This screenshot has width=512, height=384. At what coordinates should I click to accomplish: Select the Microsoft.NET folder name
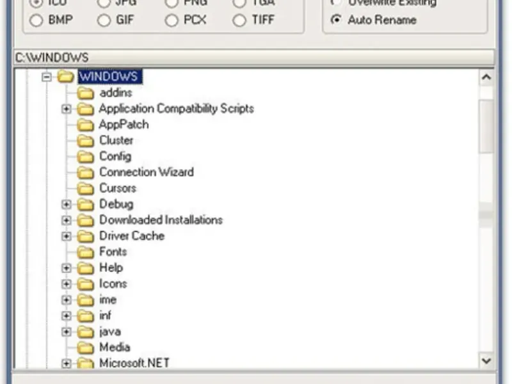click(134, 363)
